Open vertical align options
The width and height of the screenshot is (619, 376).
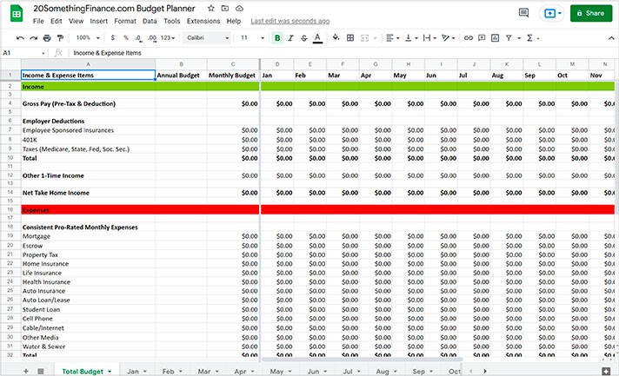pos(411,38)
